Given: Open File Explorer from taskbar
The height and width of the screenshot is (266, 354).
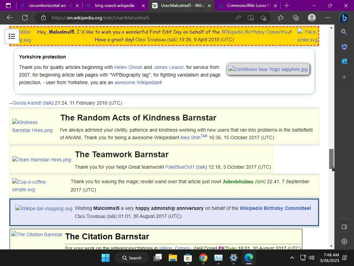Looking at the screenshot, I should point(173,258).
